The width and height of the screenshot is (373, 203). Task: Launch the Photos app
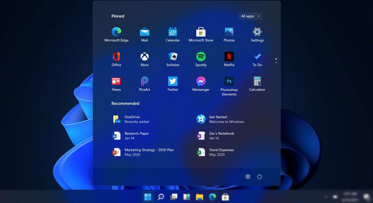tap(229, 34)
